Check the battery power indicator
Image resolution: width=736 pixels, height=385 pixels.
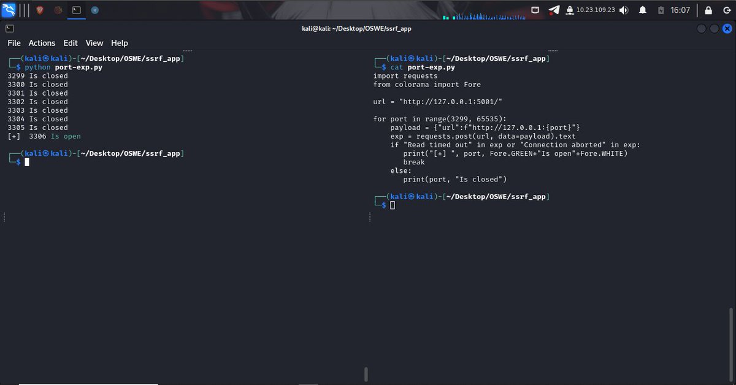661,10
